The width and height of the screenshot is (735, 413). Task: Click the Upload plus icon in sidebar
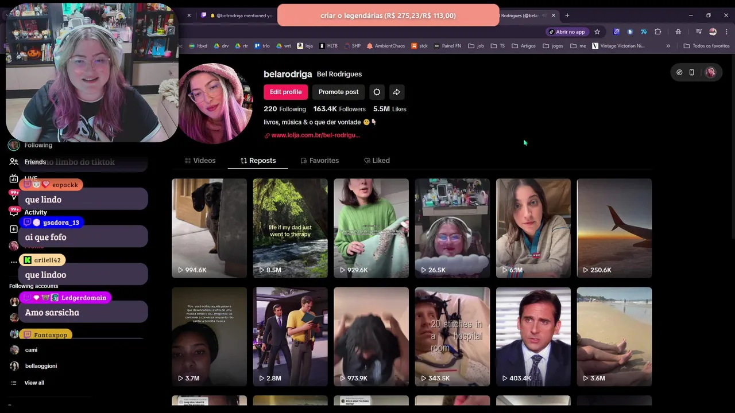point(14,229)
